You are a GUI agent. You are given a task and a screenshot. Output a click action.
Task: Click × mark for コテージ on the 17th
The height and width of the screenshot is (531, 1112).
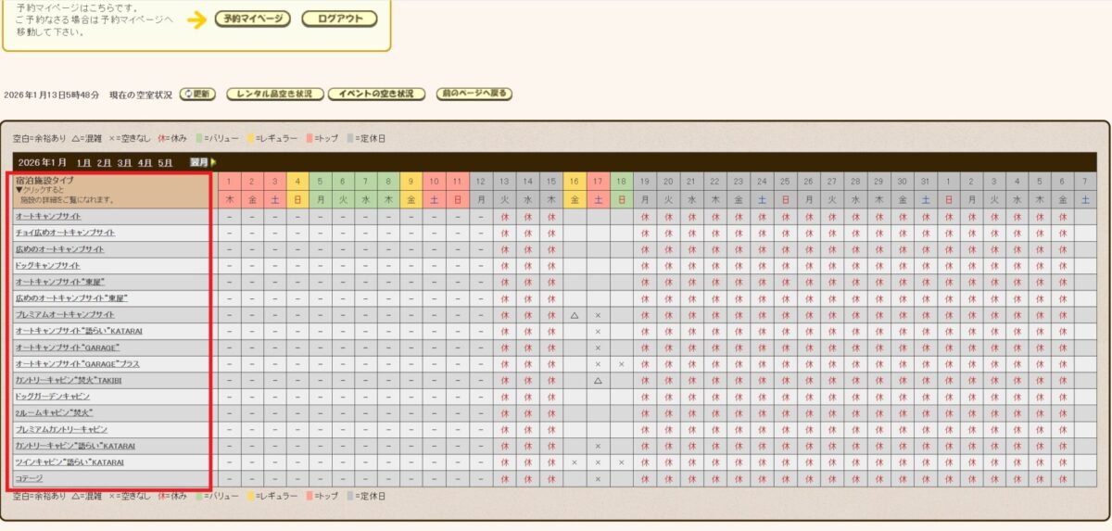(598, 479)
